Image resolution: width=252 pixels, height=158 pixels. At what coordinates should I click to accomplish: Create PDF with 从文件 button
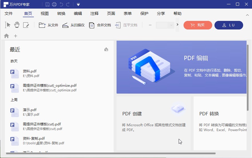pos(48,25)
